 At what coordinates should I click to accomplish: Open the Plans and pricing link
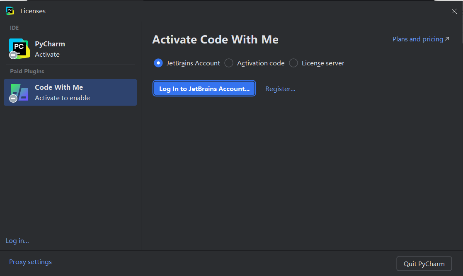coord(421,39)
